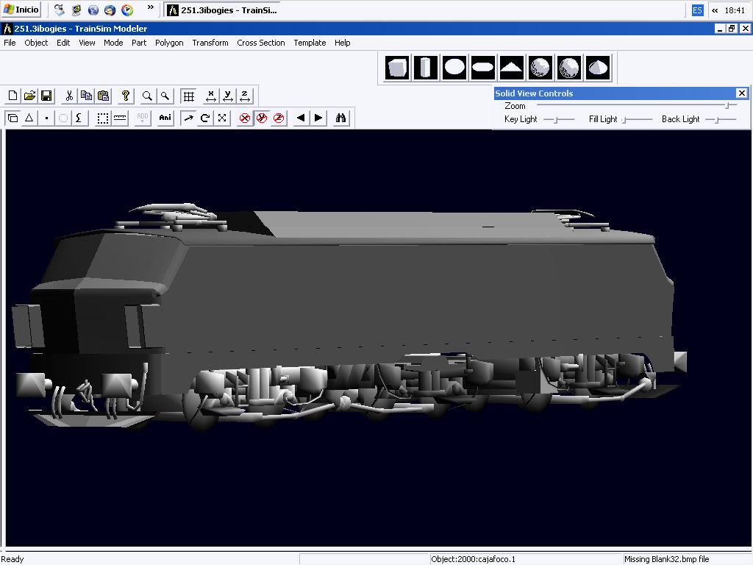This screenshot has width=753, height=565.
Task: Choose the dotted rectangle selection tool
Action: coord(103,118)
